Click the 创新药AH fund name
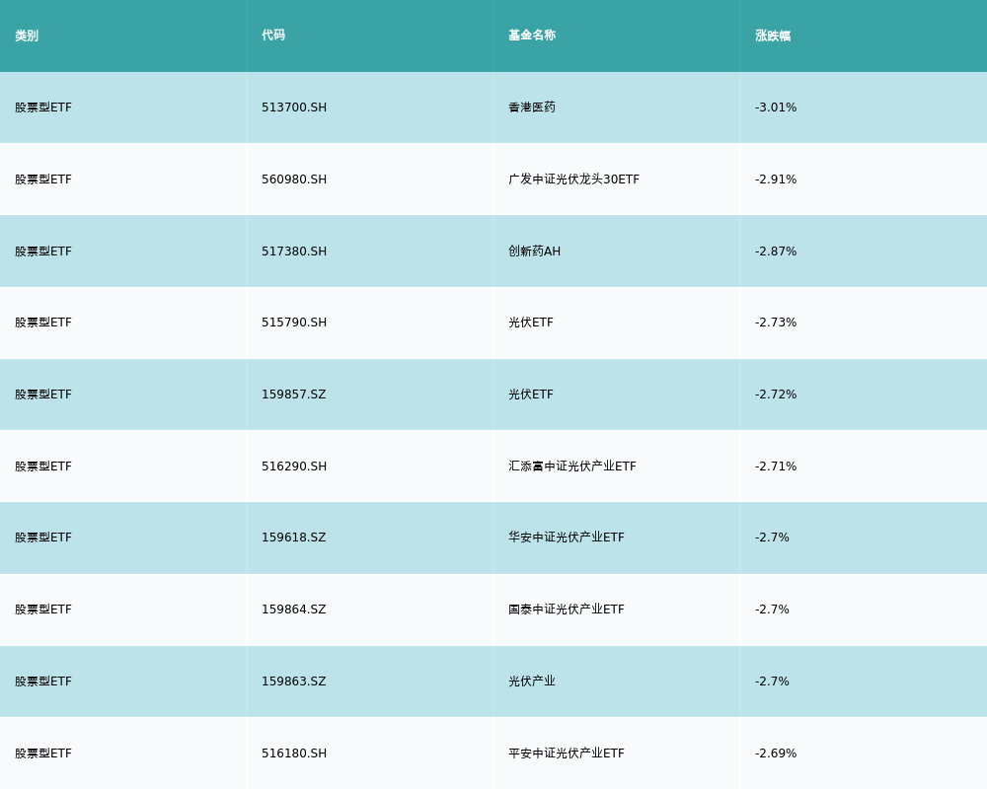The height and width of the screenshot is (789, 987). tap(534, 251)
